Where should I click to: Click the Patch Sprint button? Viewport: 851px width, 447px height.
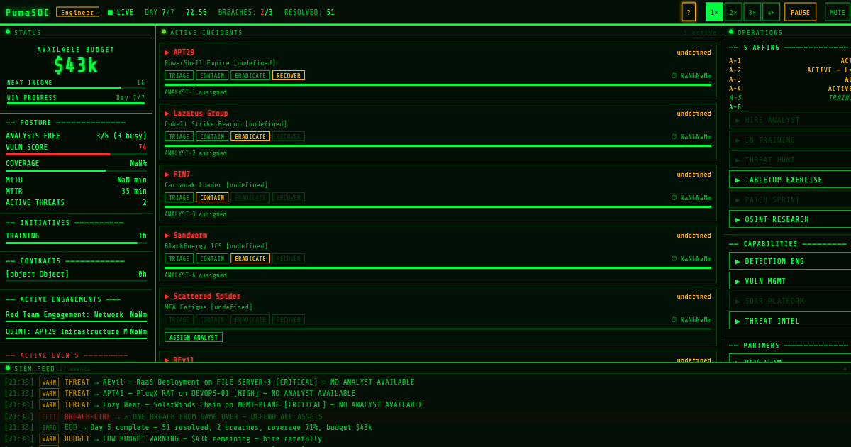pyautogui.click(x=790, y=199)
